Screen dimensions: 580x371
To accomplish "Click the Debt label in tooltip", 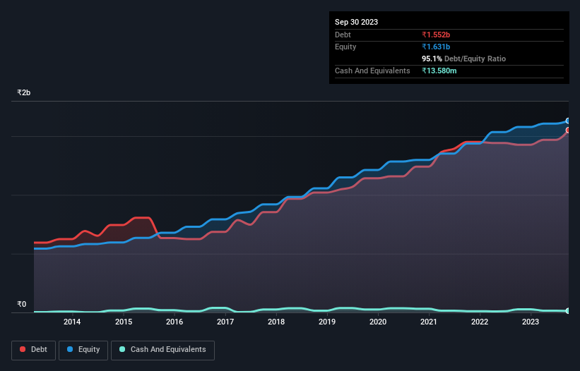I will 343,35.
